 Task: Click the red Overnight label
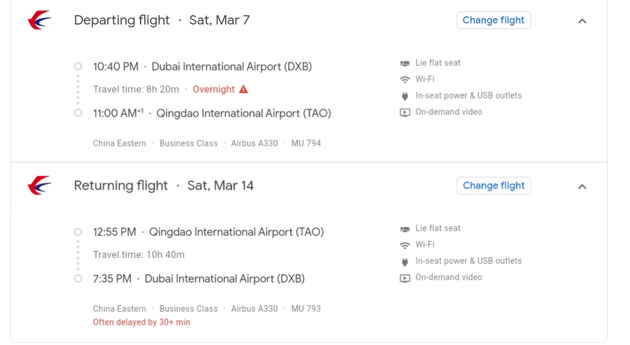pyautogui.click(x=213, y=89)
